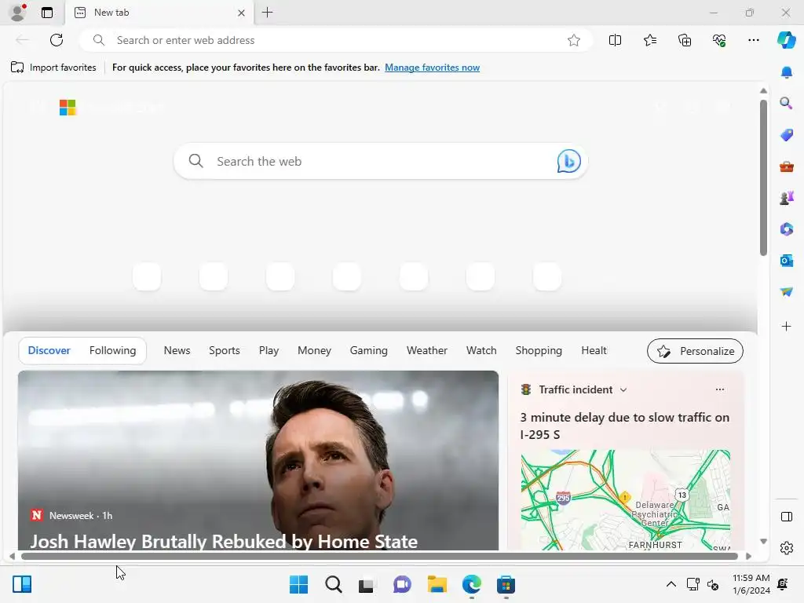Screen dimensions: 804x603
Task: Open sidebar notifications bell
Action: pyautogui.click(x=786, y=73)
